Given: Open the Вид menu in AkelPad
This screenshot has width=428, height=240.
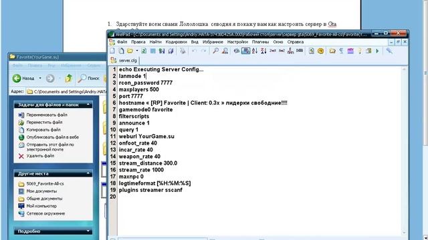Looking at the screenshot, I should 195,42.
